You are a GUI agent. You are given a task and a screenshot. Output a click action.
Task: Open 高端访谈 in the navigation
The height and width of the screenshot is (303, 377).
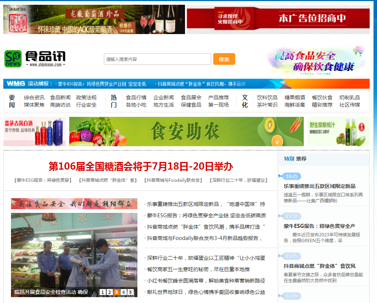[x=60, y=105]
